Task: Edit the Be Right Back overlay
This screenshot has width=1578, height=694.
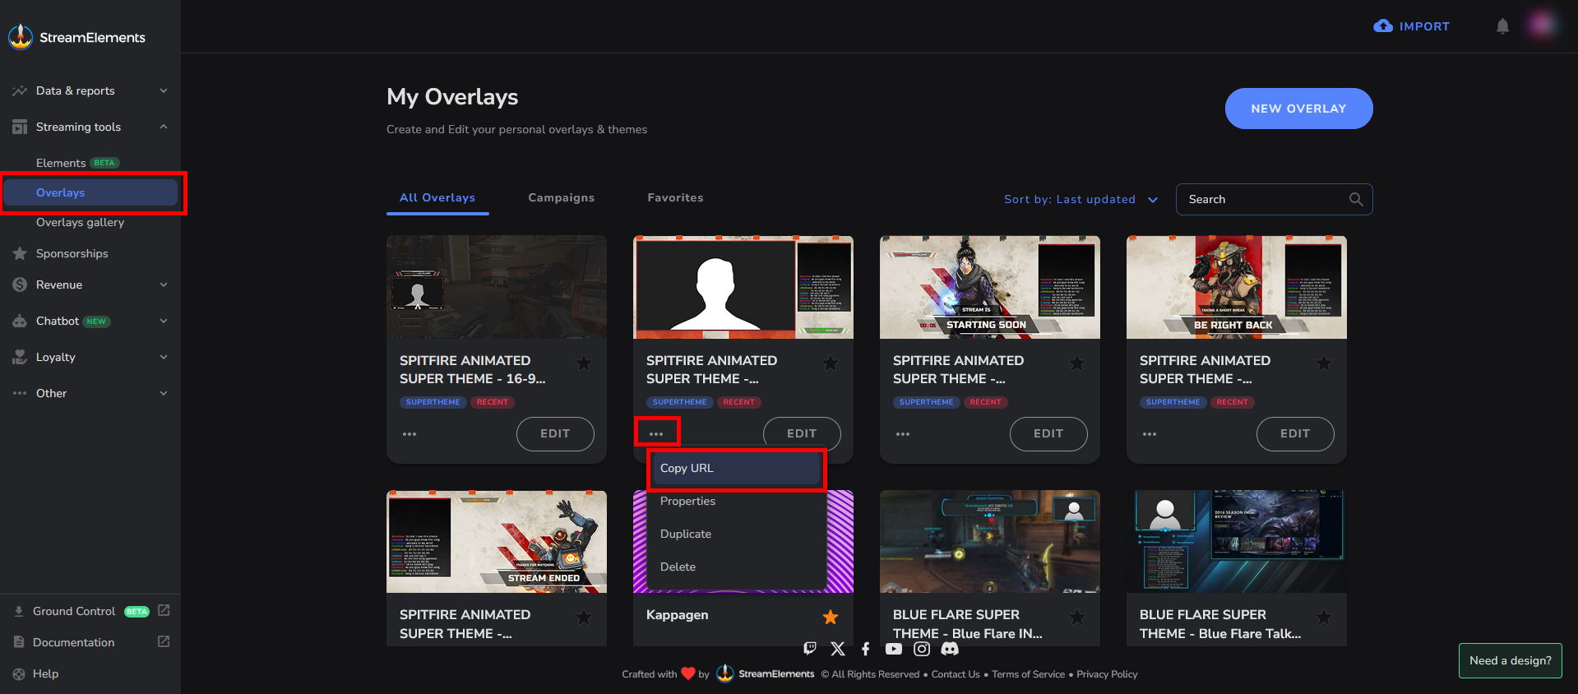Action: [x=1295, y=433]
